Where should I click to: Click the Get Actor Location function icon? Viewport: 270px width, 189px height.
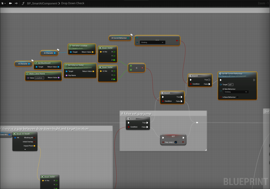[70, 46]
